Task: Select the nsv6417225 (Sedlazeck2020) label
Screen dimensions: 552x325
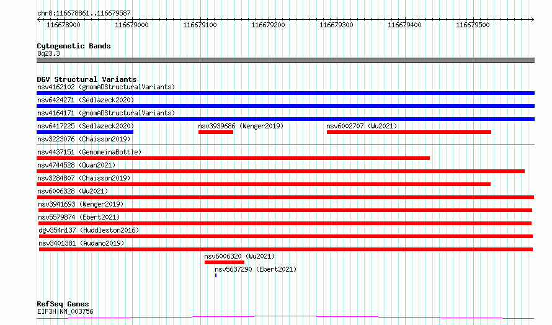Action: coord(86,126)
